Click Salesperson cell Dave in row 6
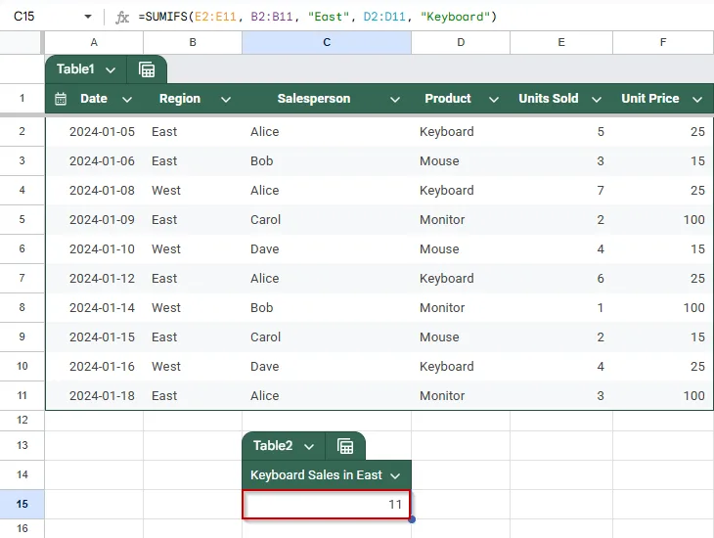This screenshot has height=538, width=714. [327, 249]
